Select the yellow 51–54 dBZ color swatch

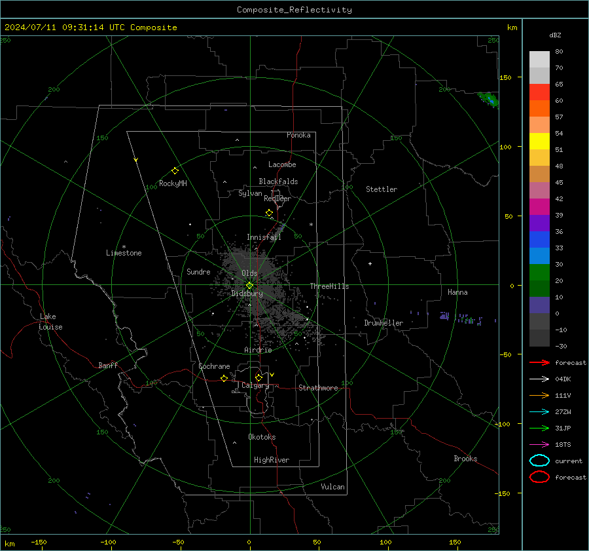539,141
